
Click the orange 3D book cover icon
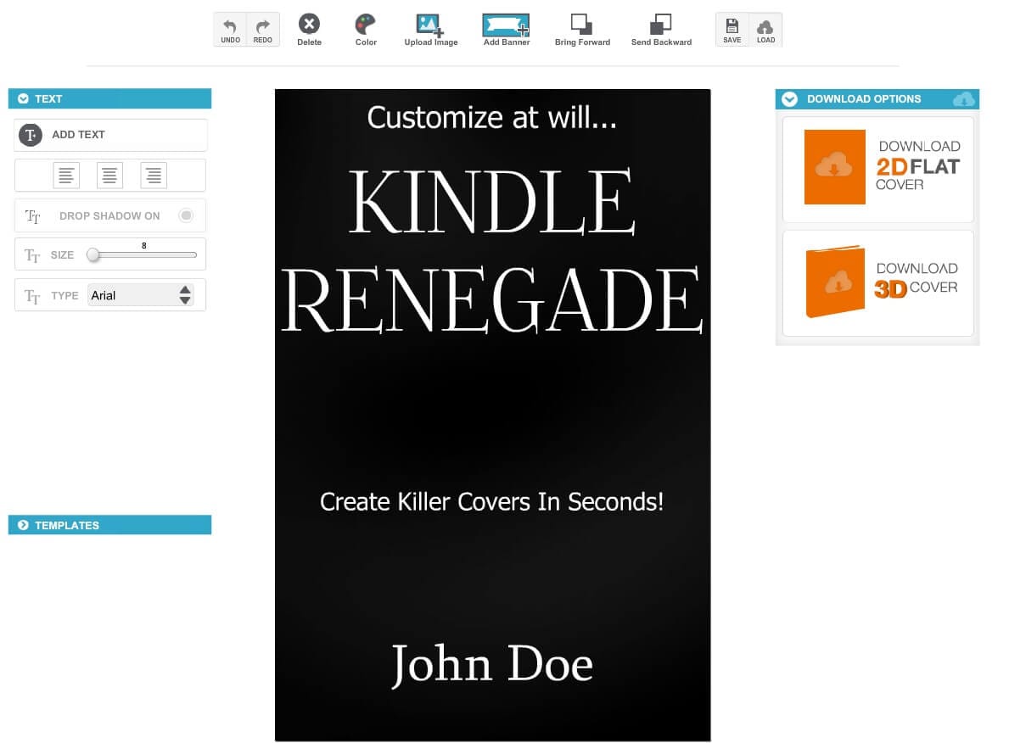coord(835,281)
